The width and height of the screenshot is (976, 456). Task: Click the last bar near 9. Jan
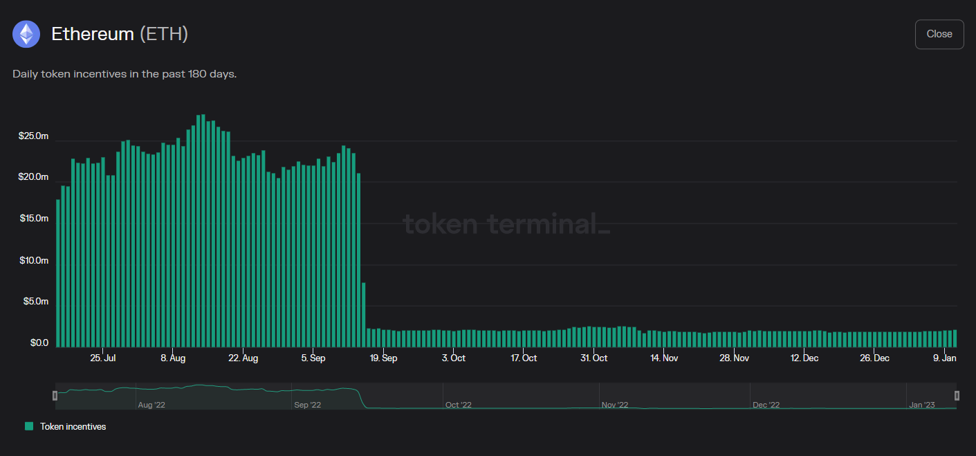coord(955,338)
